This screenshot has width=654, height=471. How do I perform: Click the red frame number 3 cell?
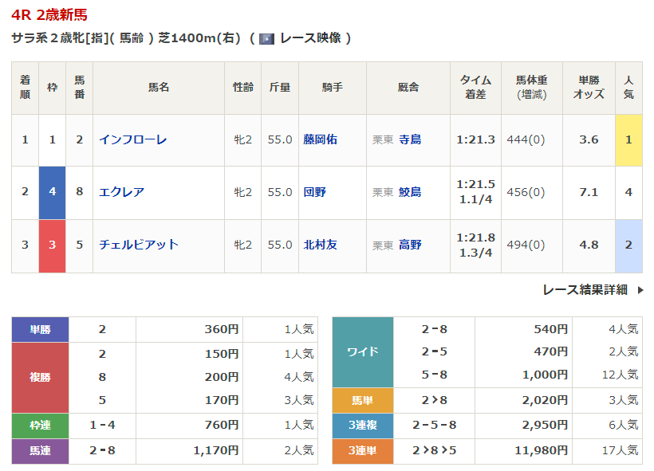pyautogui.click(x=53, y=245)
